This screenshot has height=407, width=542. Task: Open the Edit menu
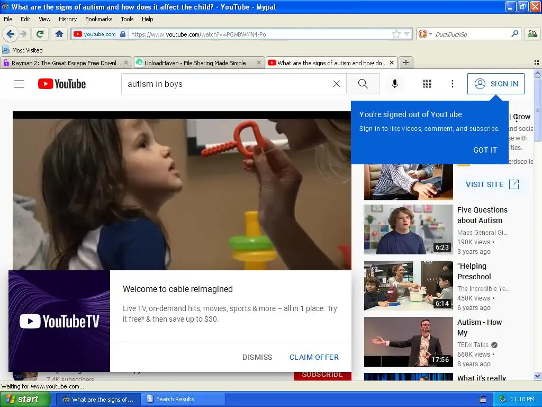pyautogui.click(x=25, y=19)
